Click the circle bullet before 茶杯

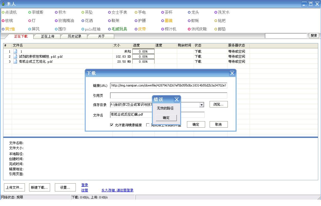(x=163, y=12)
